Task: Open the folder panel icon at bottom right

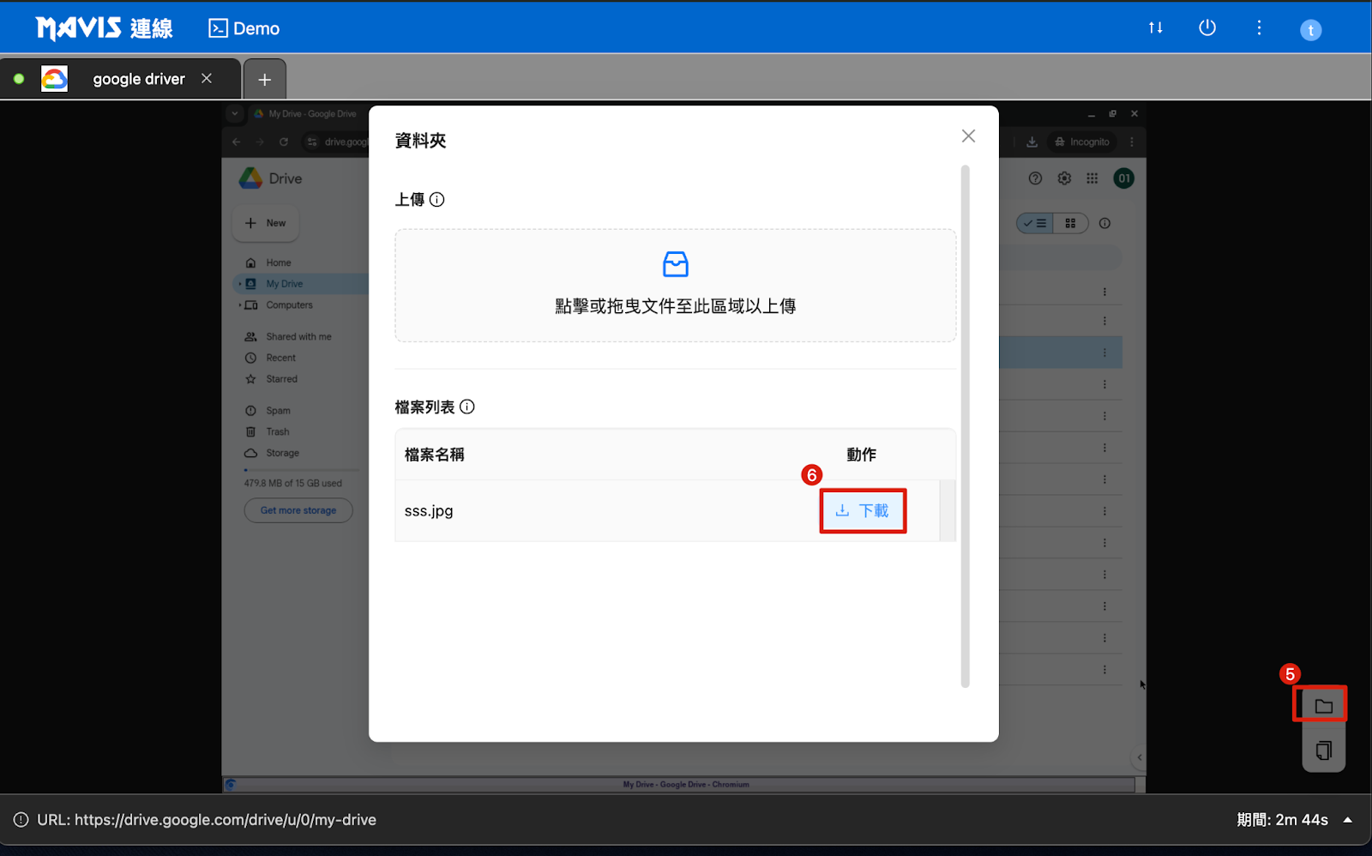Action: point(1323,706)
